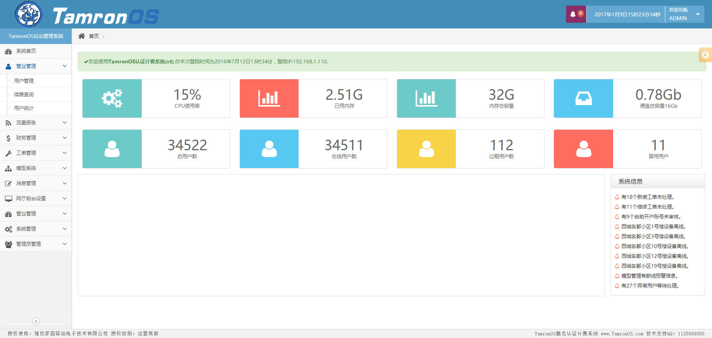Screen dimensions: 712x338
Task: Click the yellow expired users icon
Action: (x=426, y=149)
